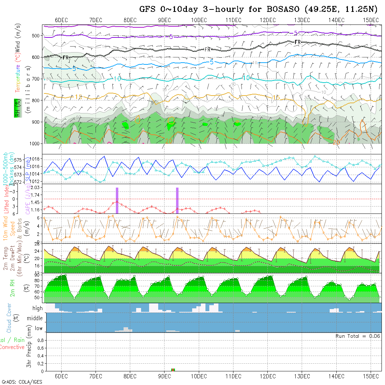Viewport: 385px width, 385px height.
Task: Select the purple CAPE bar before 8DEC
Action: point(117,200)
